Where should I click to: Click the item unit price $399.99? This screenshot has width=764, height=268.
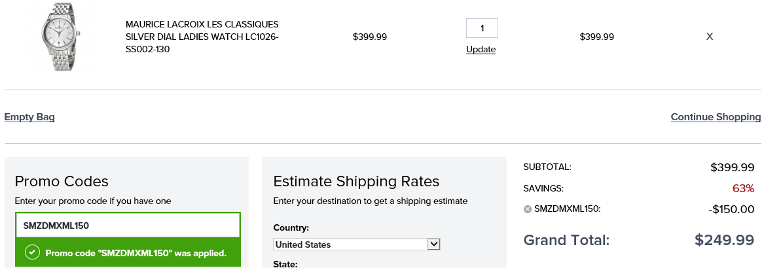370,37
